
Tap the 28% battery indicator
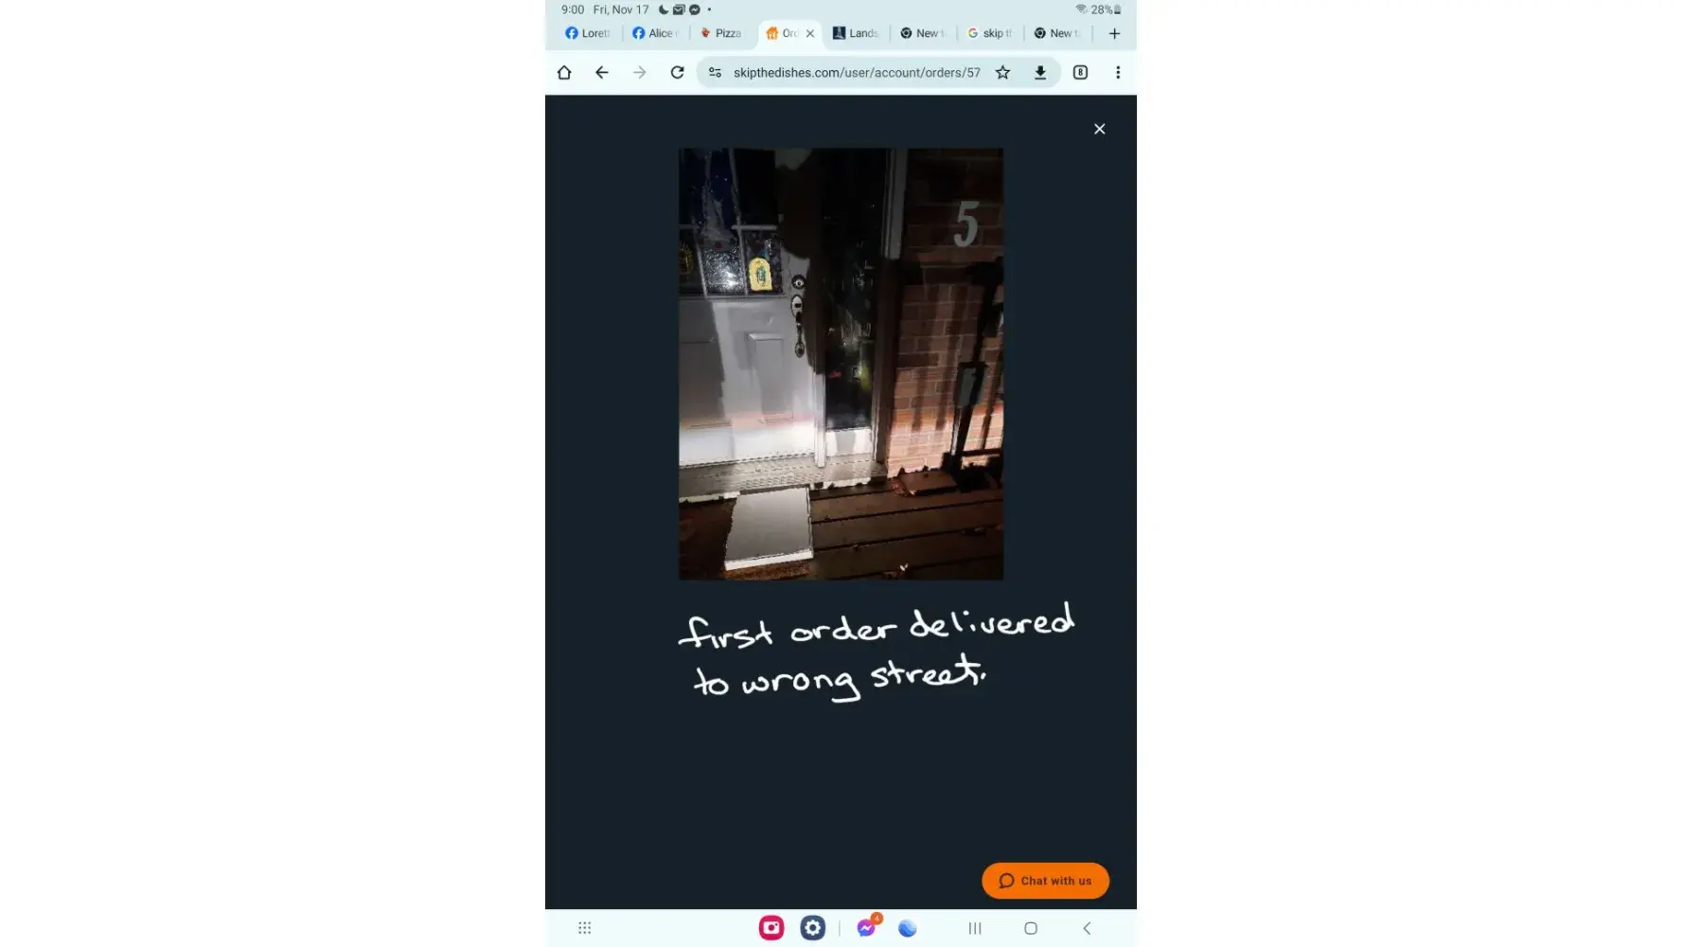tap(1106, 9)
